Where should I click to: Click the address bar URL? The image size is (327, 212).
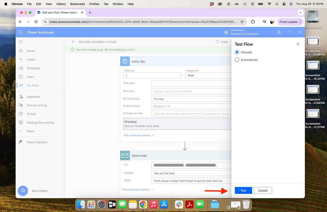143,22
